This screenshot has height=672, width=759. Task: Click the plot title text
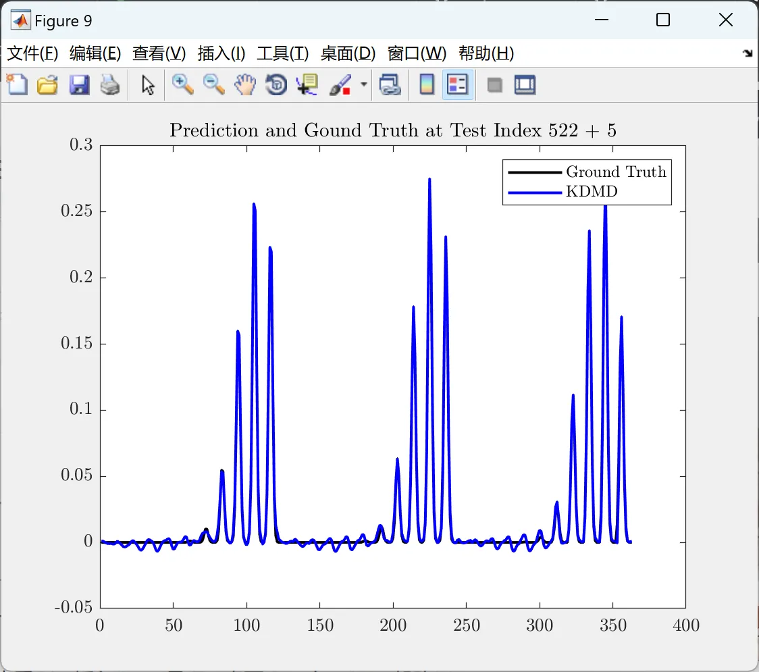click(392, 130)
